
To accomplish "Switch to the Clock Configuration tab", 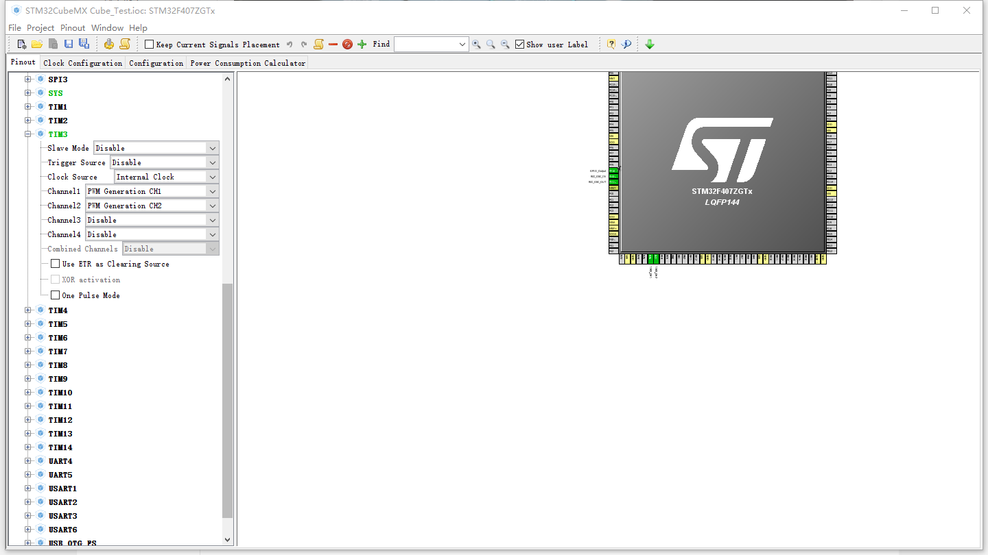I will tap(82, 62).
